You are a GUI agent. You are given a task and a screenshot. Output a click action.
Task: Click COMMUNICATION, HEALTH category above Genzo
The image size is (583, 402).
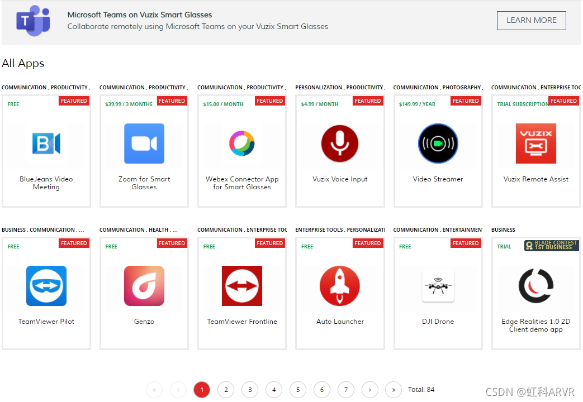tap(138, 229)
